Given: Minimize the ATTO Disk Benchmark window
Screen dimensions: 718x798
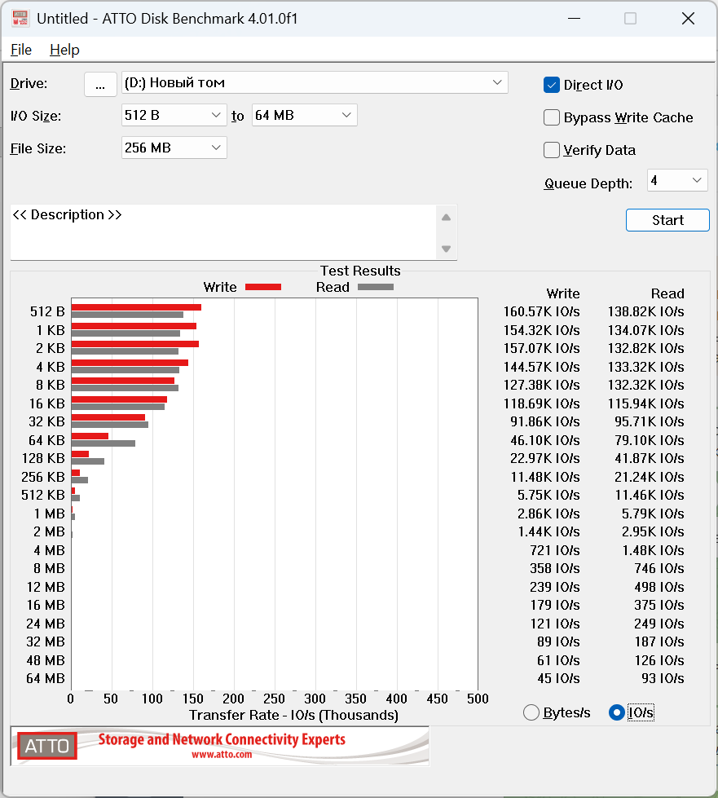Looking at the screenshot, I should [x=574, y=19].
